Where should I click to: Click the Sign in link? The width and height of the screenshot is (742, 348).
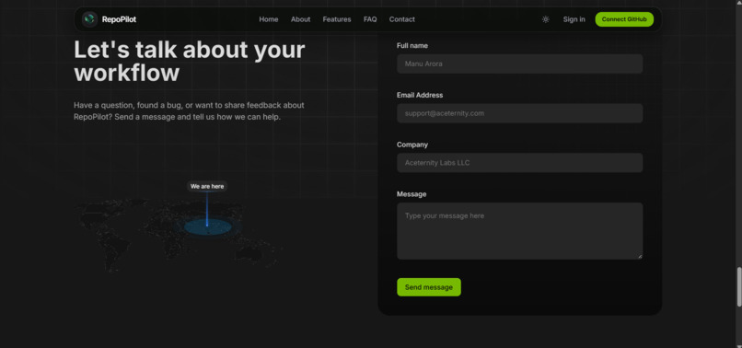[574, 19]
